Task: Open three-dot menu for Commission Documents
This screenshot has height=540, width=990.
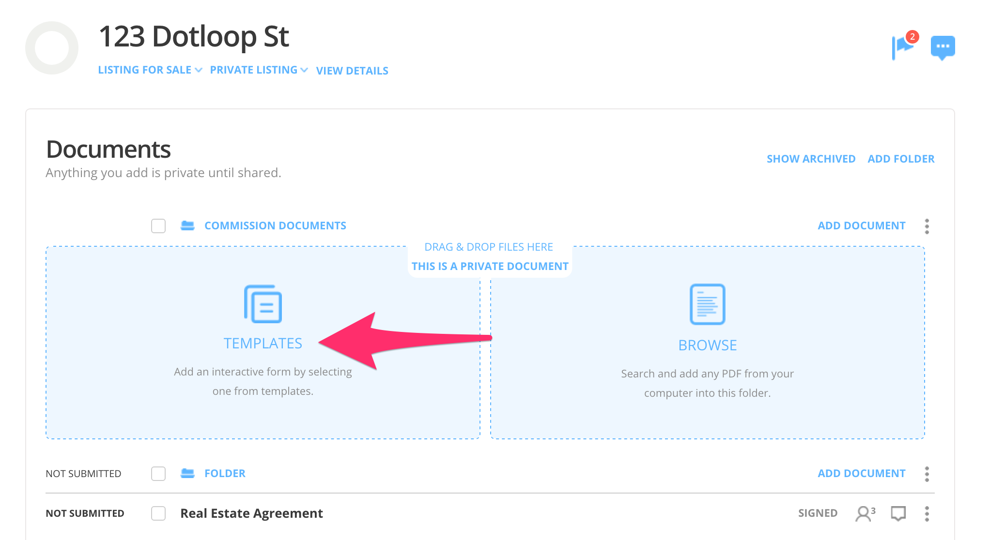Action: tap(927, 226)
